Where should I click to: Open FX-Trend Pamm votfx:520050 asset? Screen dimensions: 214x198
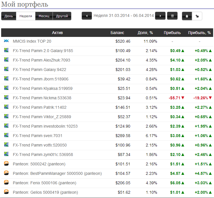tap(40, 145)
